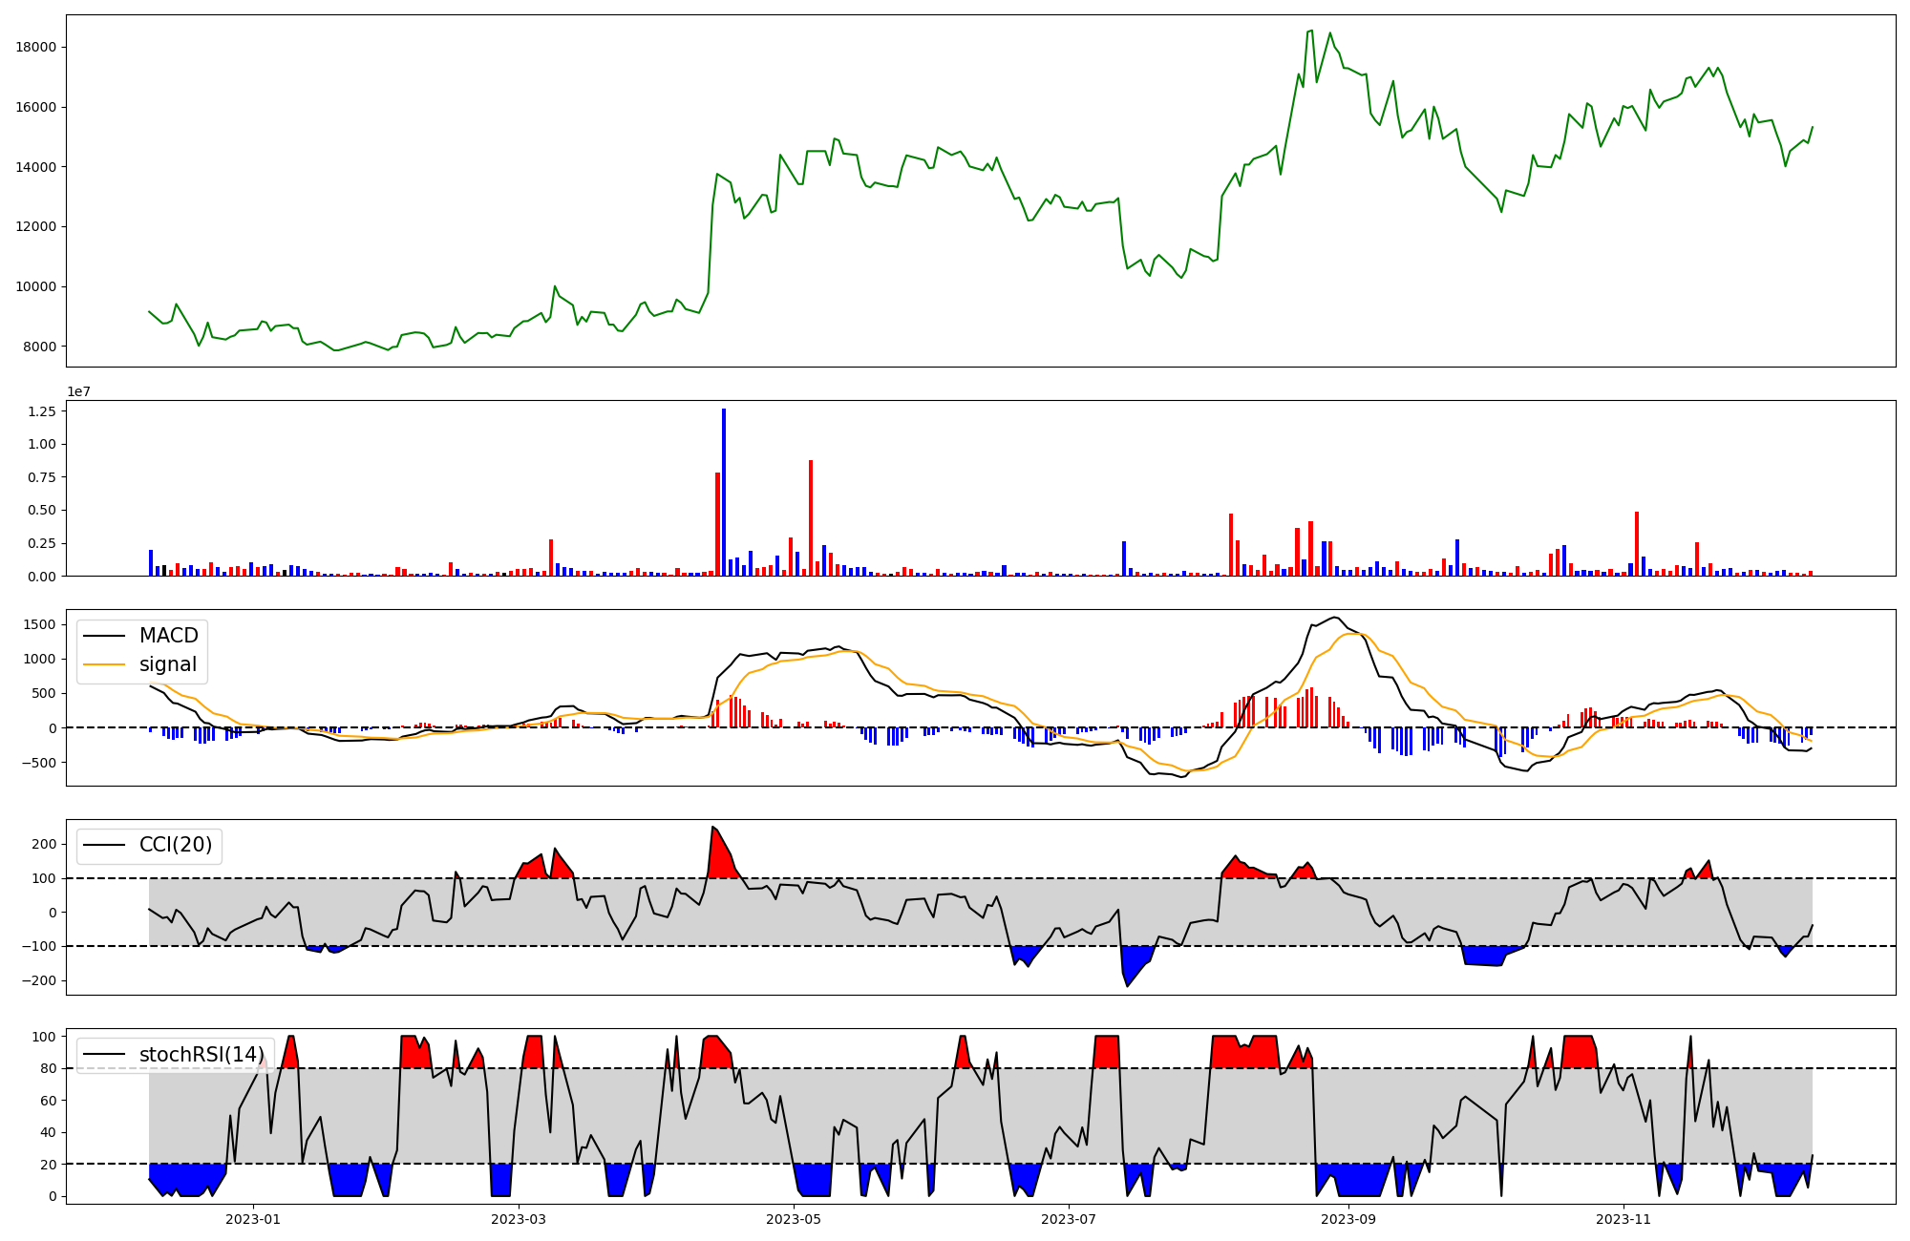The height and width of the screenshot is (1241, 1910).
Task: Click the 80 tick on the stochRSI axis
Action: (x=49, y=1068)
